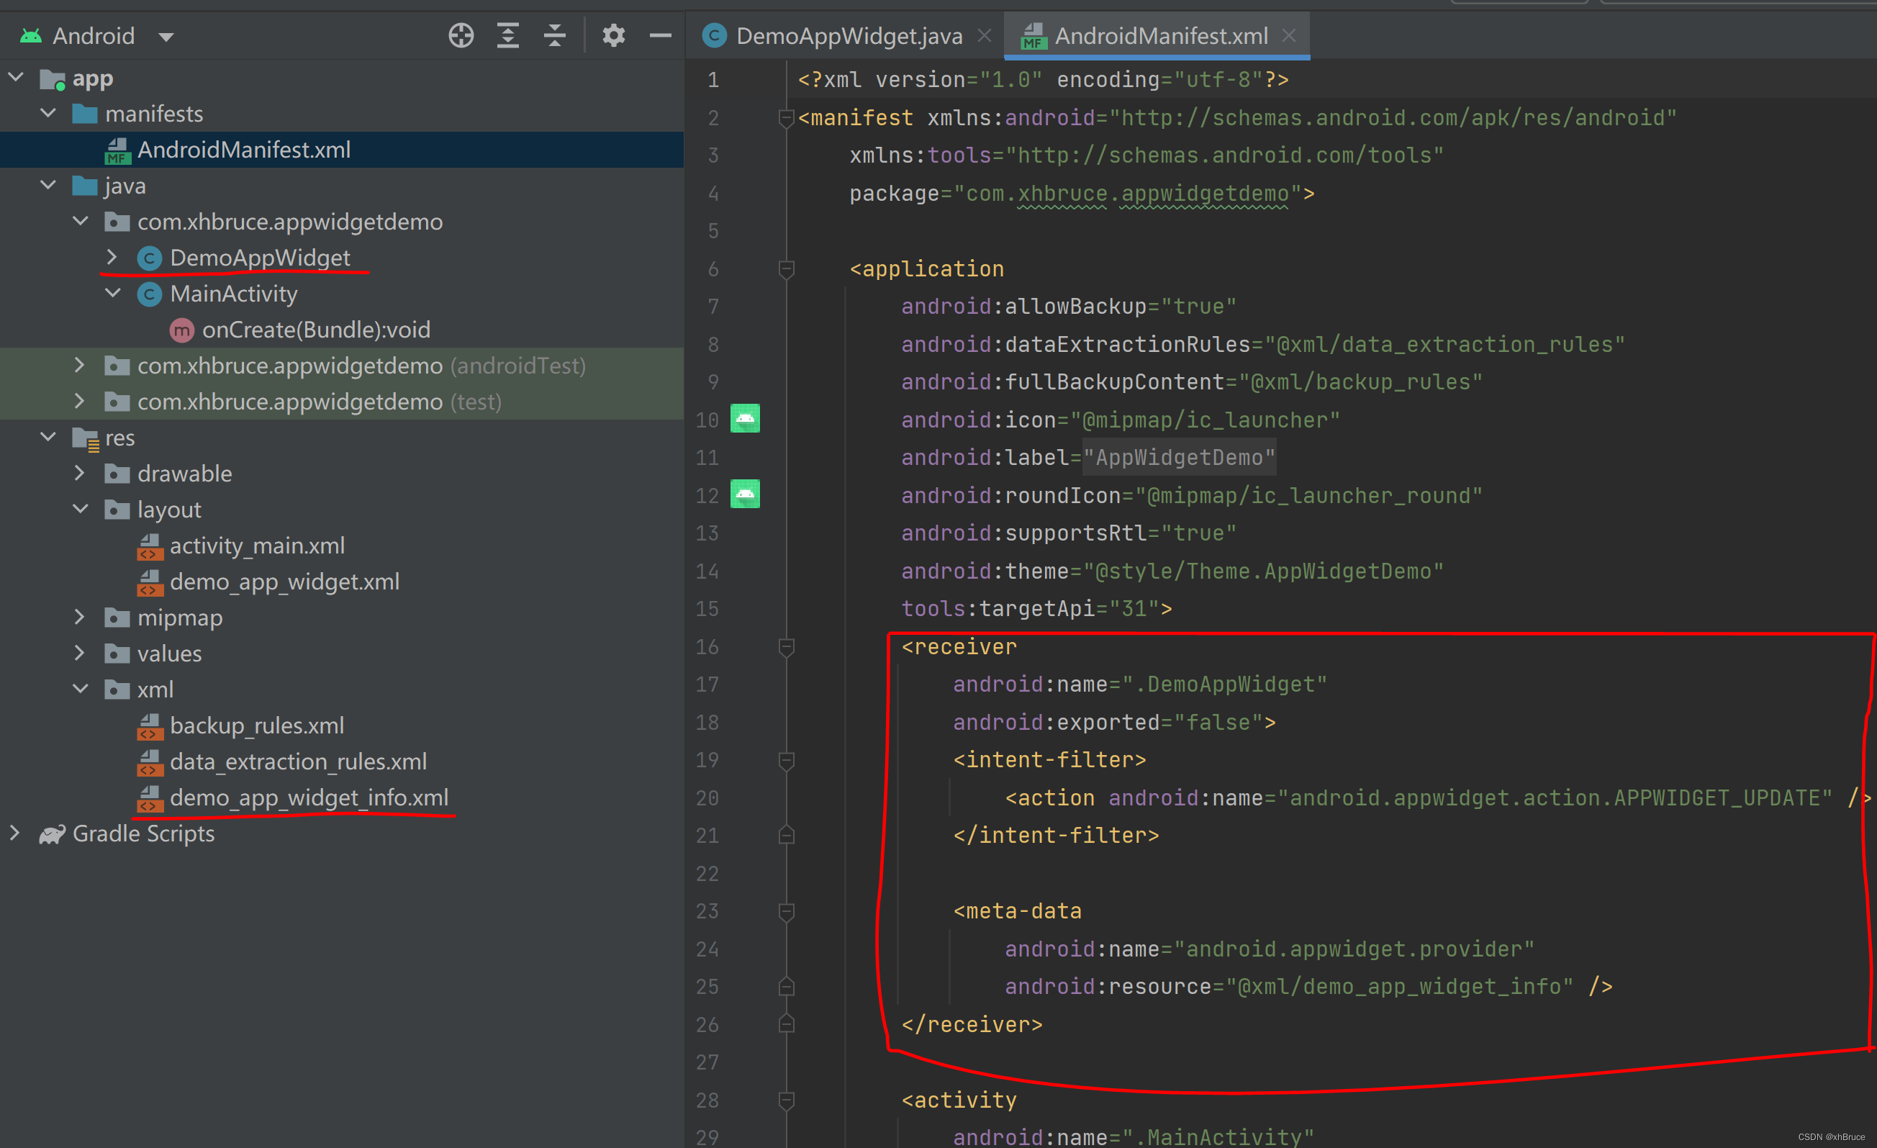Expand the Gradle Scripts node
Image resolution: width=1877 pixels, height=1148 pixels.
[x=14, y=833]
